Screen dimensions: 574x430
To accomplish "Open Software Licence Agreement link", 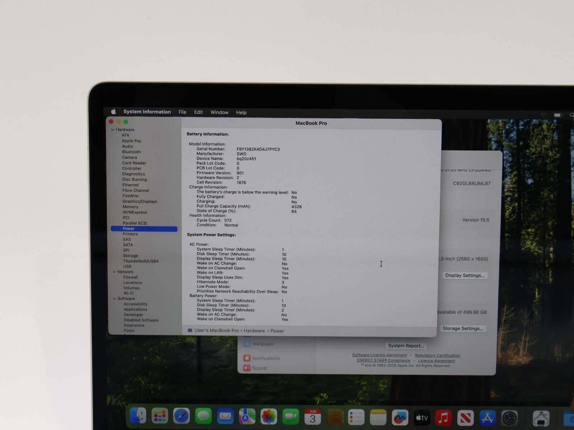I will coord(380,355).
